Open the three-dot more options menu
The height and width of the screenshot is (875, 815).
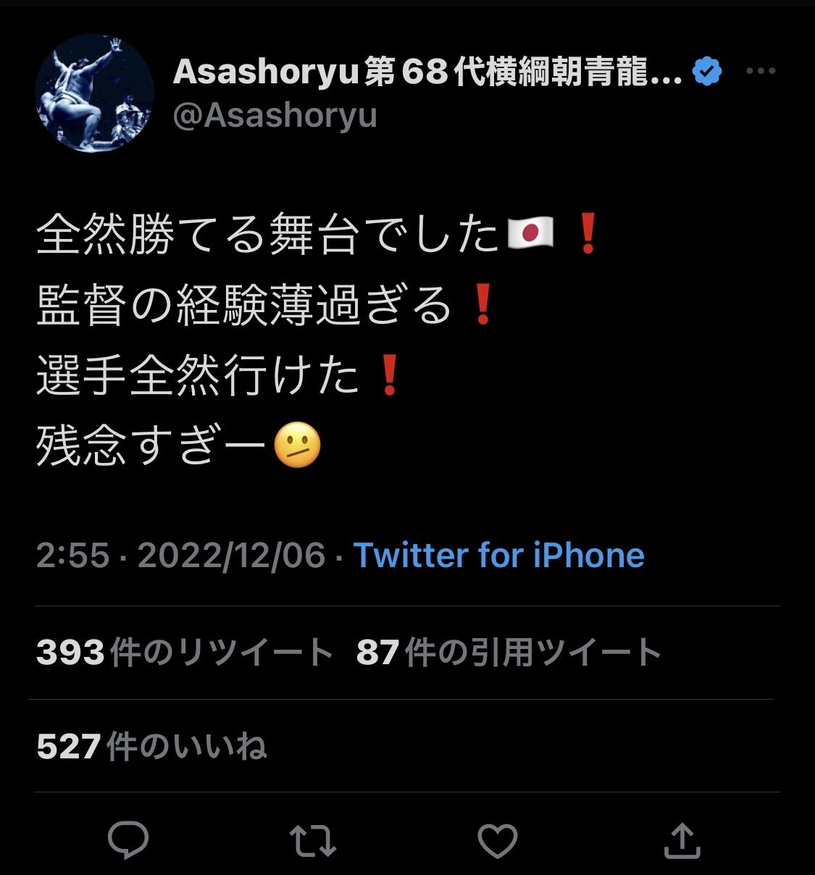click(x=761, y=71)
